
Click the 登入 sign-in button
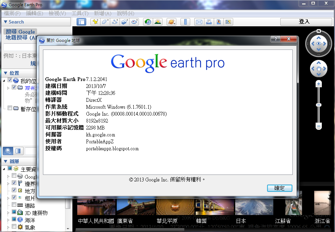click(306, 21)
